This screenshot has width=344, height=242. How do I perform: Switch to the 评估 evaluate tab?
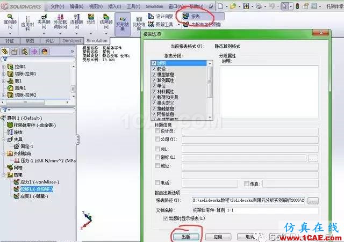click(x=49, y=41)
